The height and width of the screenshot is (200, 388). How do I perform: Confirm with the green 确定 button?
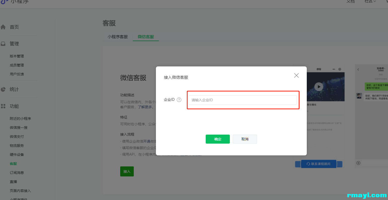(218, 139)
